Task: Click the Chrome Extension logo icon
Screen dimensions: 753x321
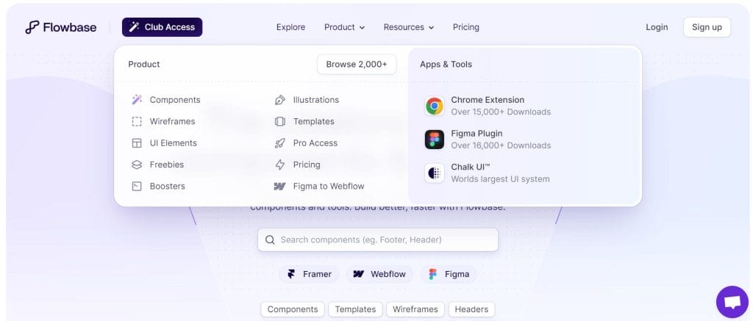Action: (434, 106)
